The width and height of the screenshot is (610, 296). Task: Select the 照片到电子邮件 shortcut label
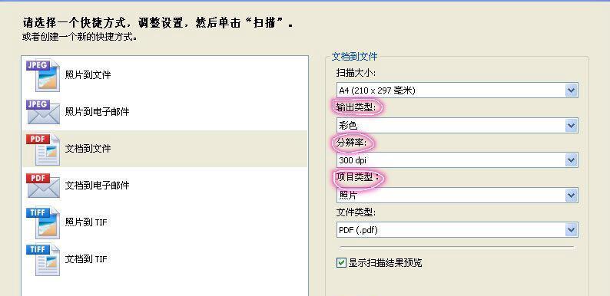(x=97, y=112)
